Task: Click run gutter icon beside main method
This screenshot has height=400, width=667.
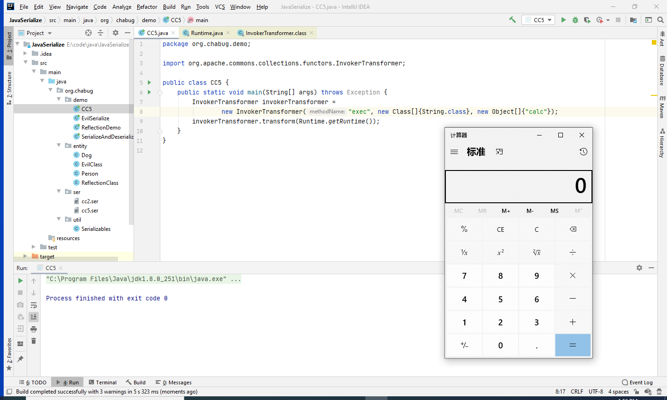Action: click(x=149, y=92)
